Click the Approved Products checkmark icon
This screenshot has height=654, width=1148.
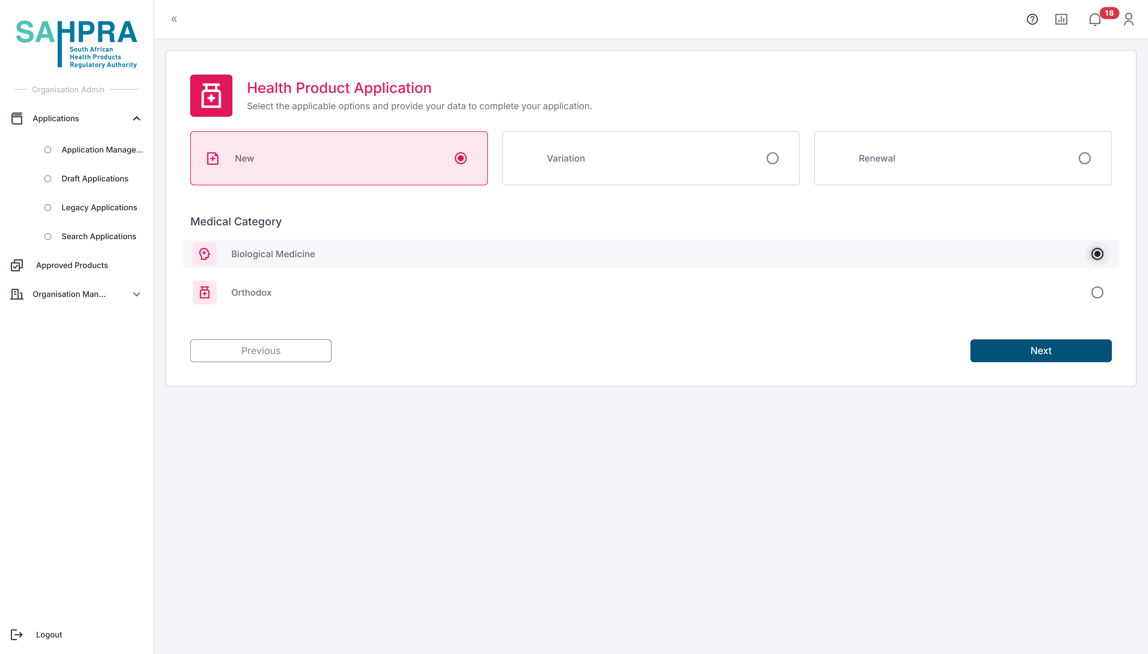pyautogui.click(x=17, y=265)
